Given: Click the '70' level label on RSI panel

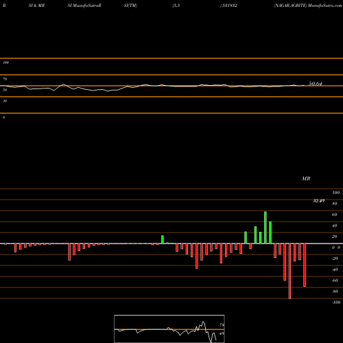Looking at the screenshot, I should tap(5, 79).
